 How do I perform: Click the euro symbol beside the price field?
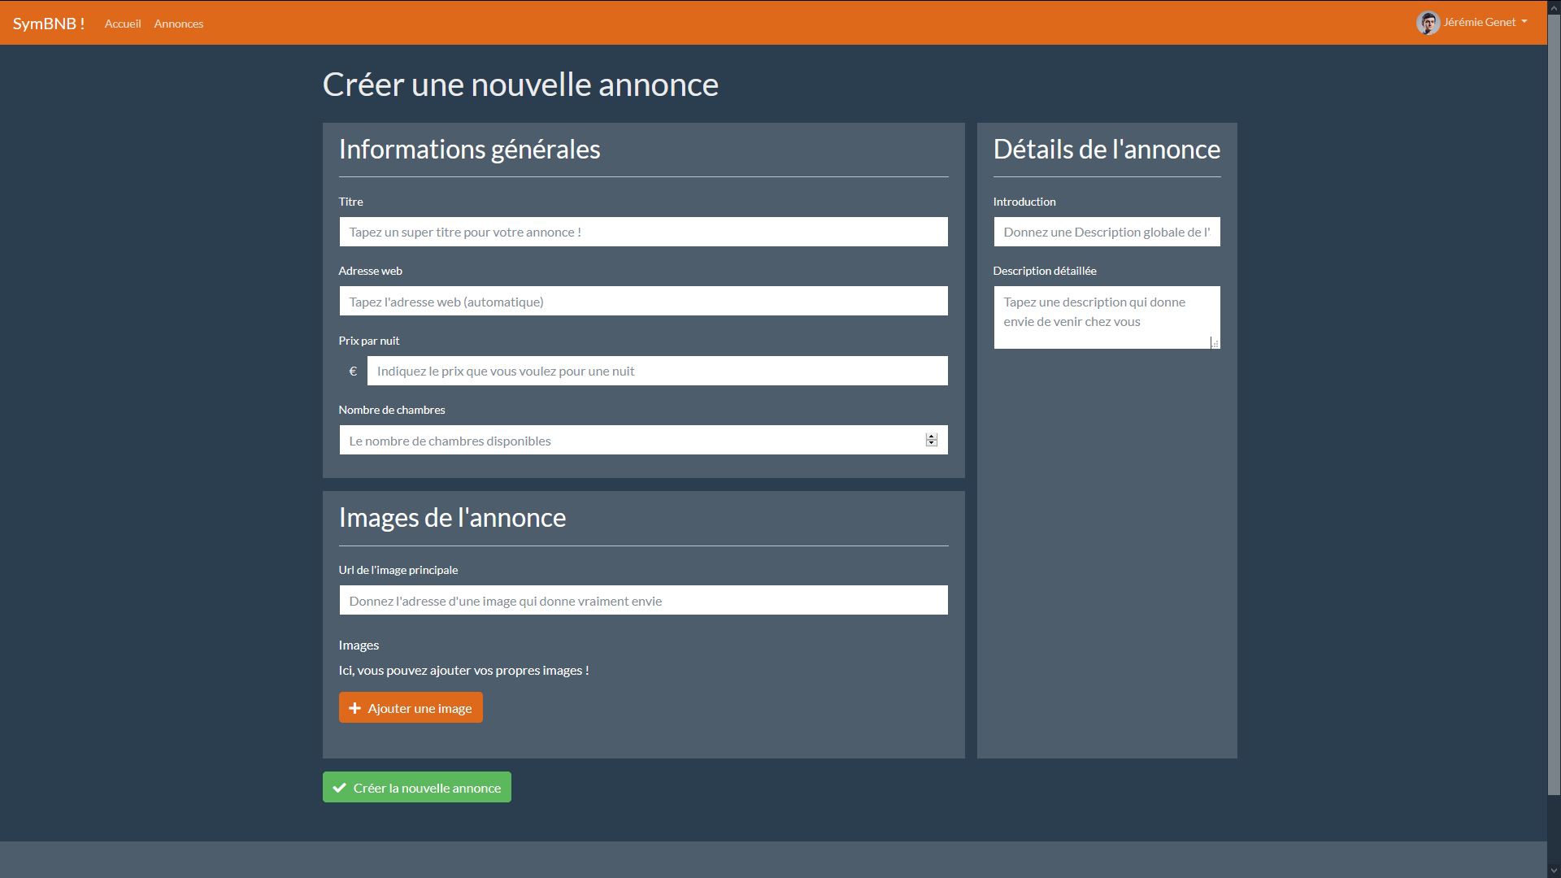pos(353,372)
